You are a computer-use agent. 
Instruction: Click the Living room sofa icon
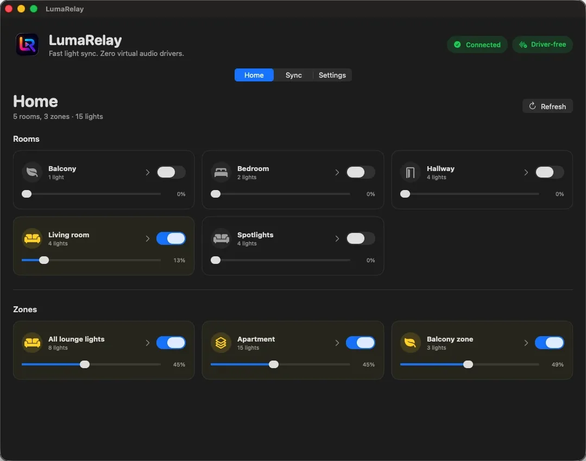32,238
